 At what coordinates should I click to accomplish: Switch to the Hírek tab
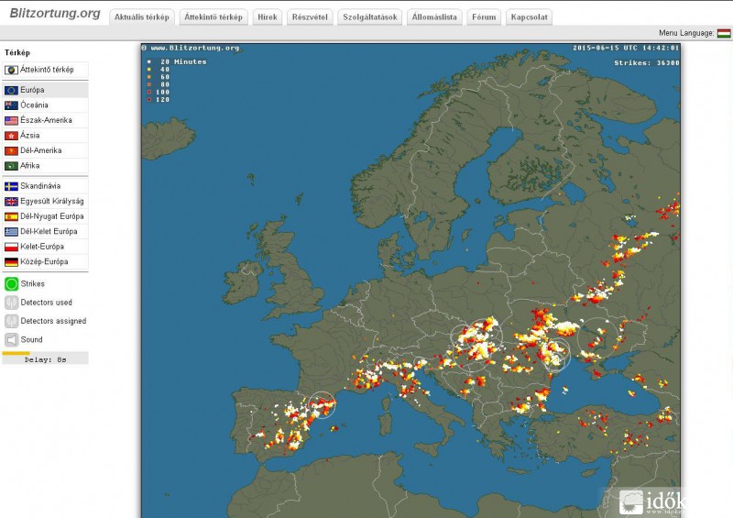(268, 17)
